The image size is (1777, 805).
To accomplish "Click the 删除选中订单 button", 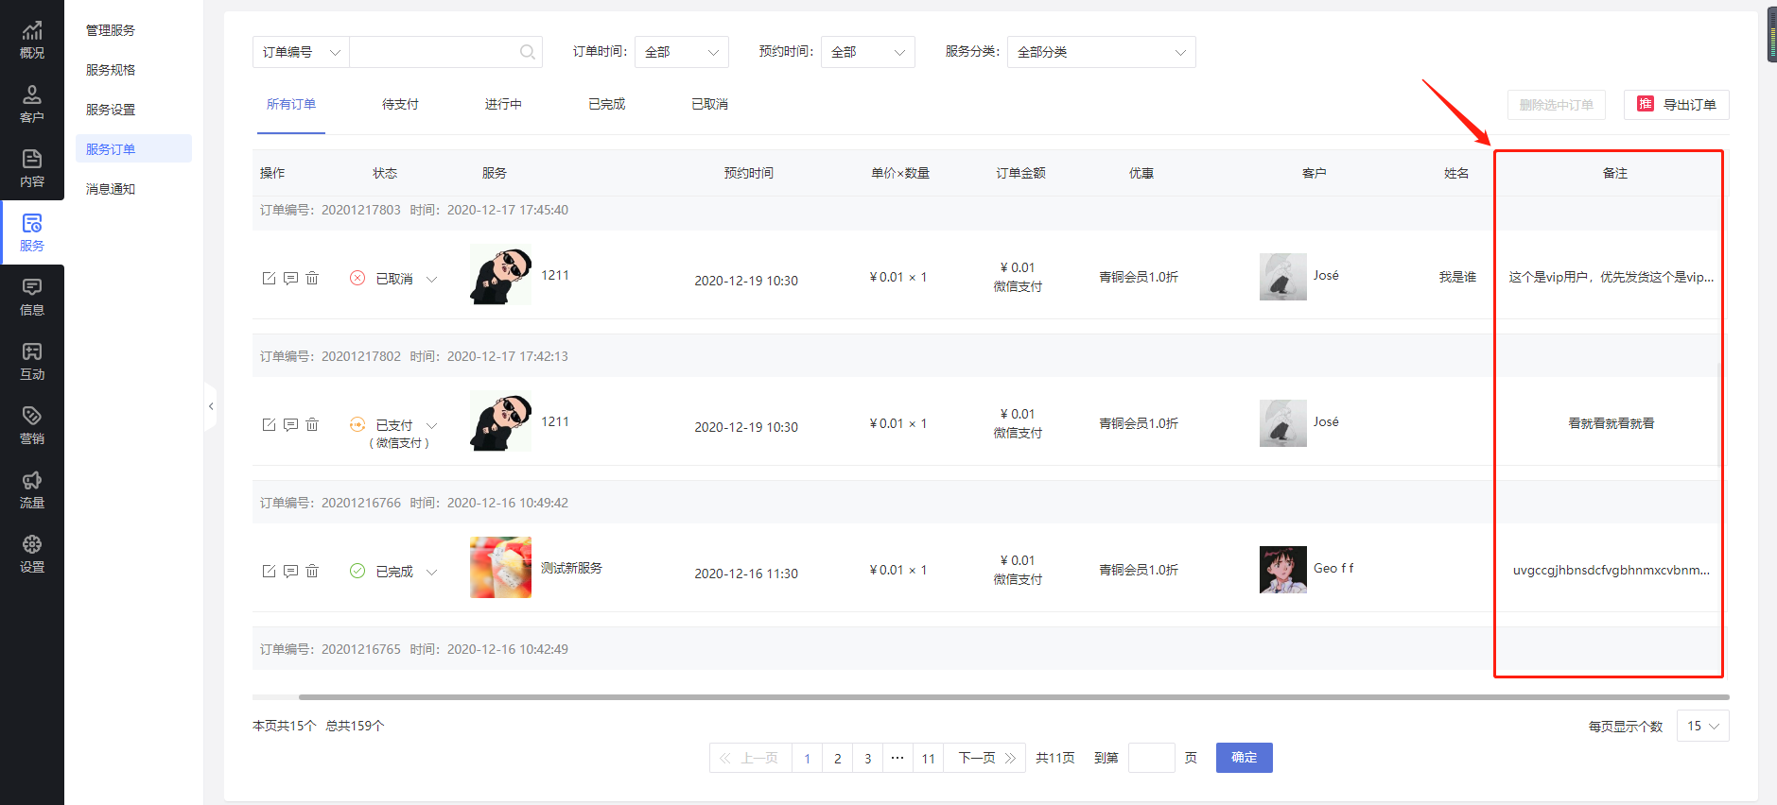I will click(1556, 105).
